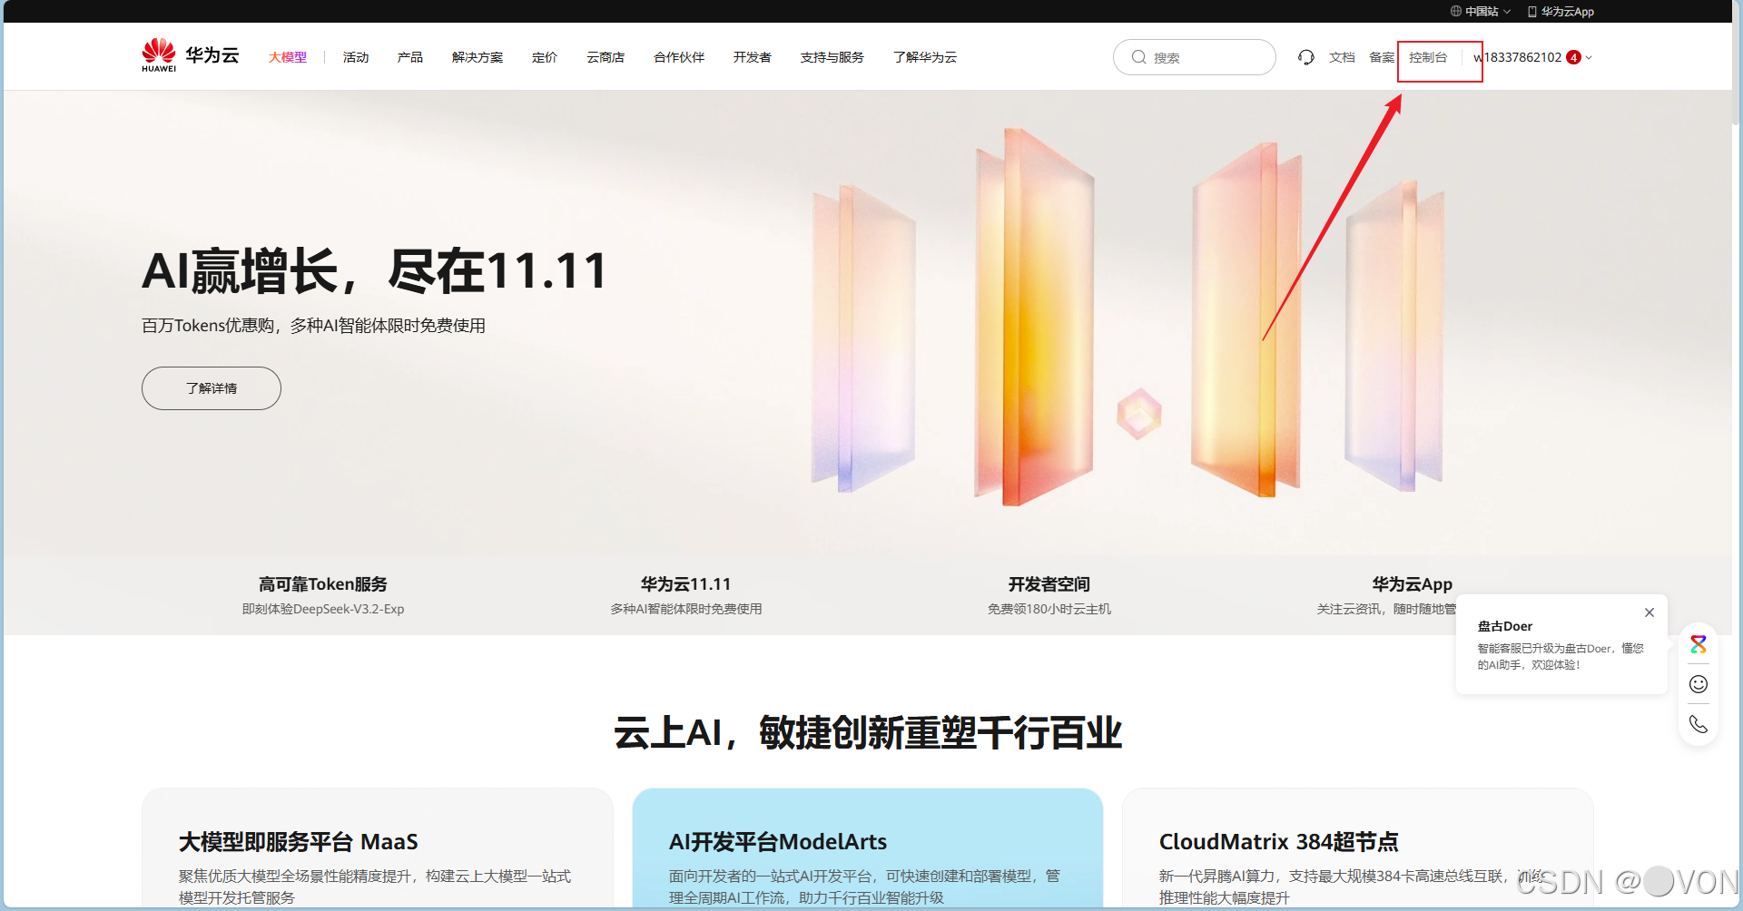Click the search magnifier icon
Viewport: 1743px width, 911px height.
click(1138, 57)
